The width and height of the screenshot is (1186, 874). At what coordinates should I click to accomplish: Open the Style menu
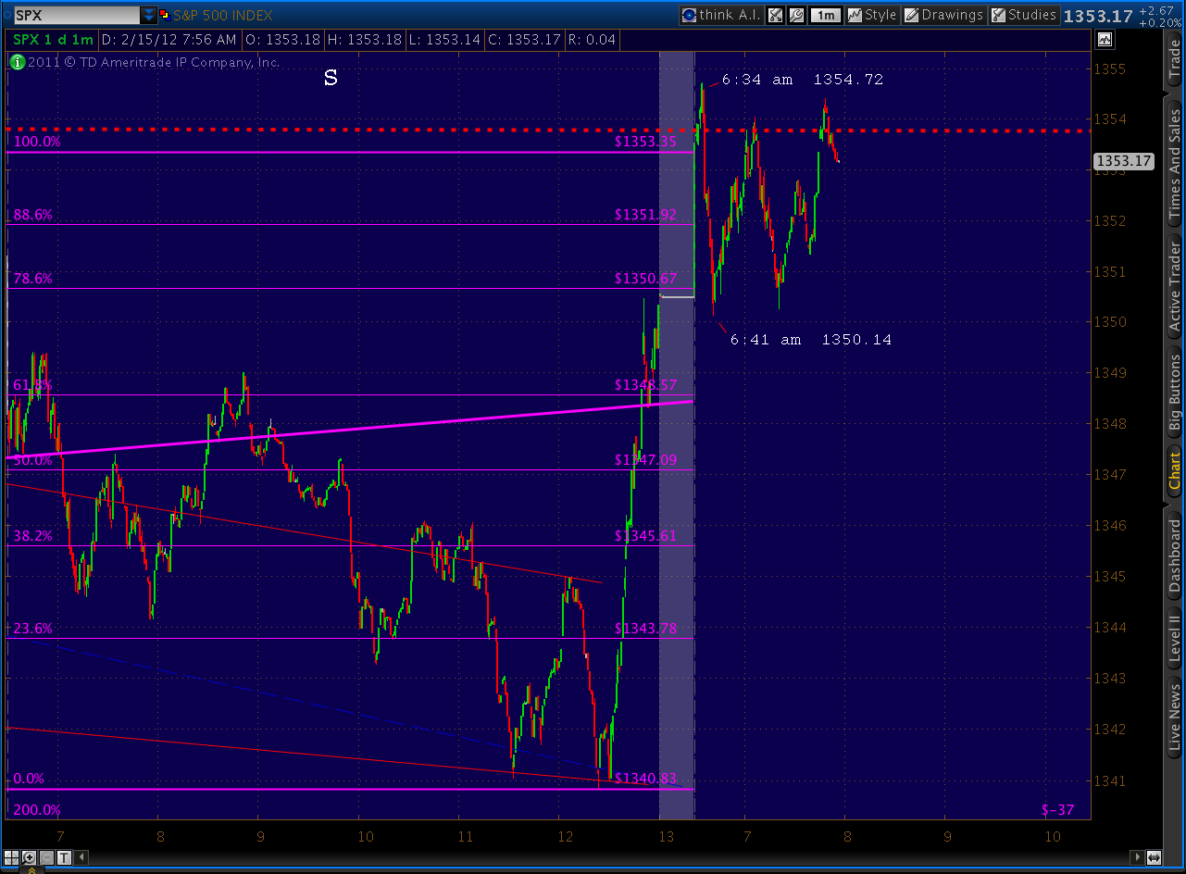tap(871, 15)
